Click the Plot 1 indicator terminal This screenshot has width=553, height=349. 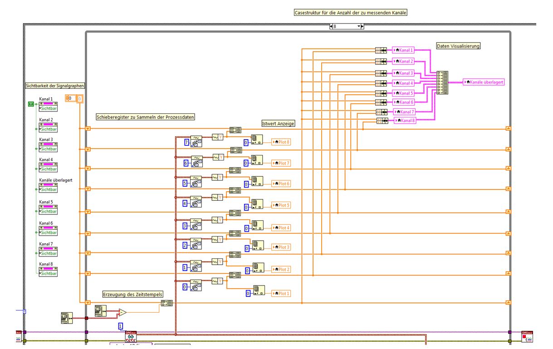[281, 293]
